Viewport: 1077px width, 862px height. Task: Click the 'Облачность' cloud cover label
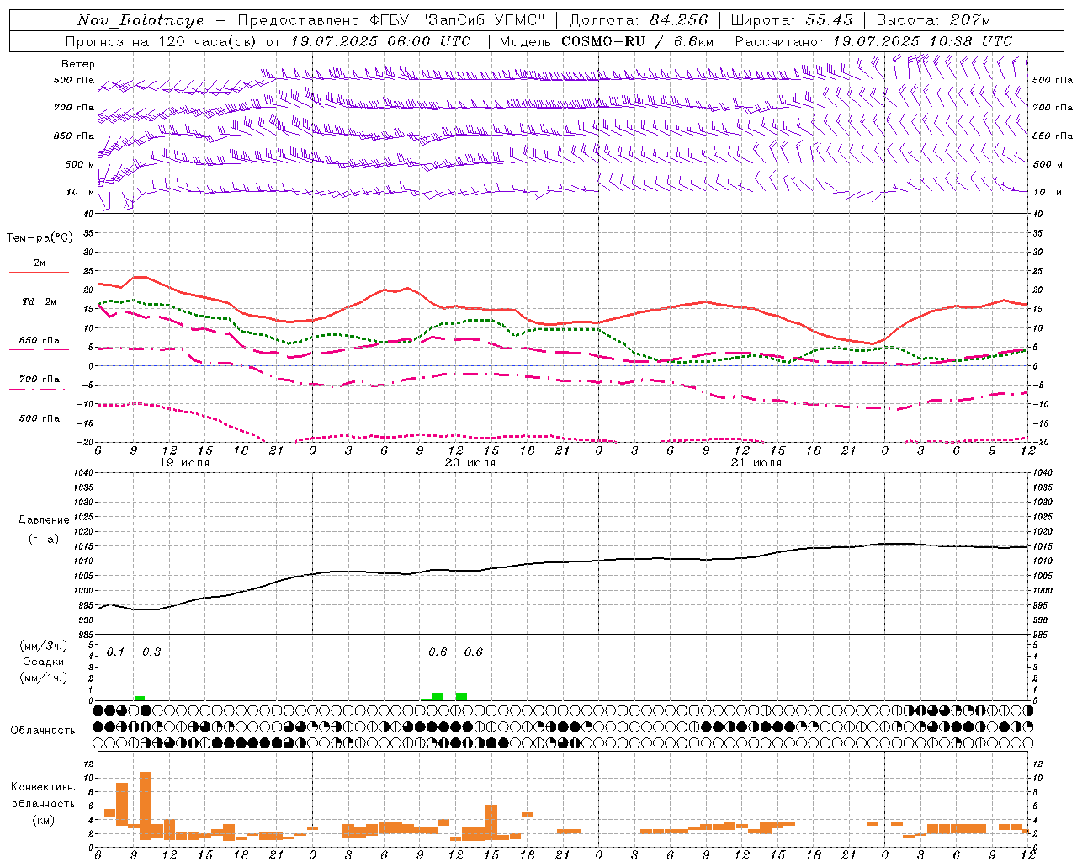click(x=43, y=731)
